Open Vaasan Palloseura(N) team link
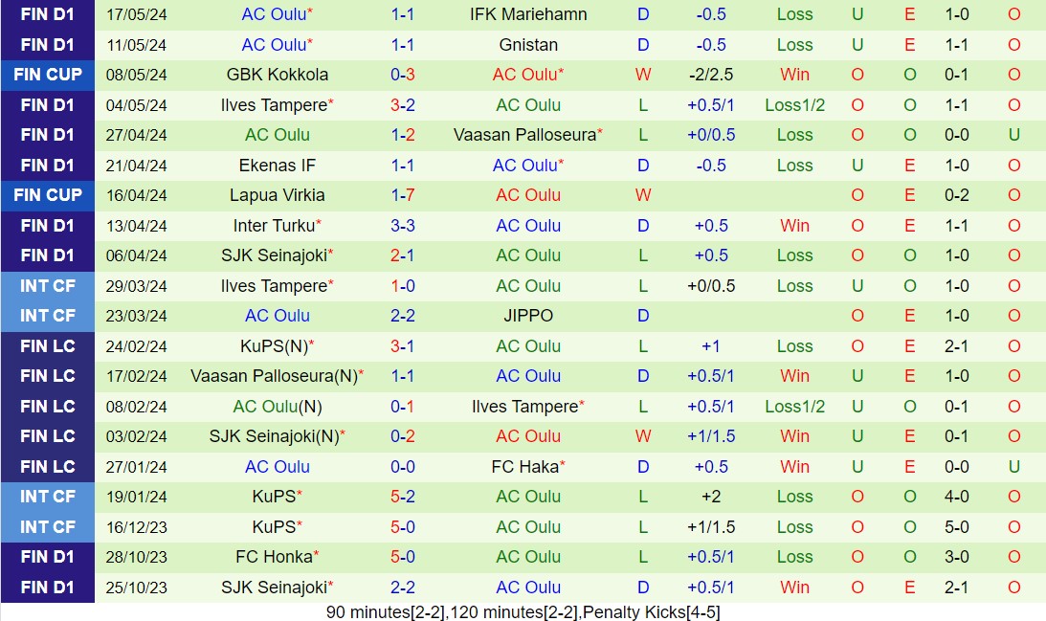This screenshot has width=1046, height=621. [274, 376]
